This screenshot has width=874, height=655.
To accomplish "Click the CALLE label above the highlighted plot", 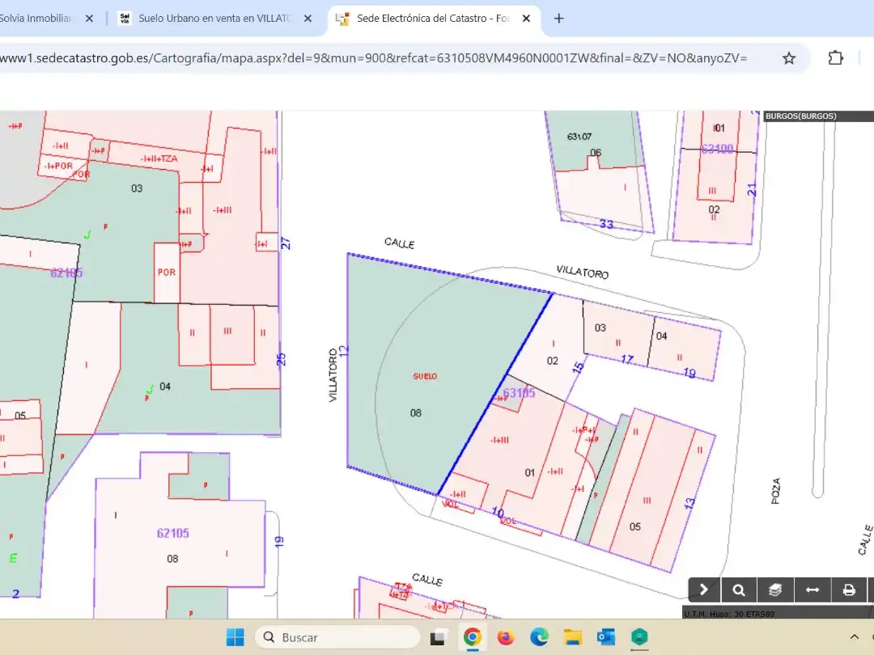I will 399,243.
